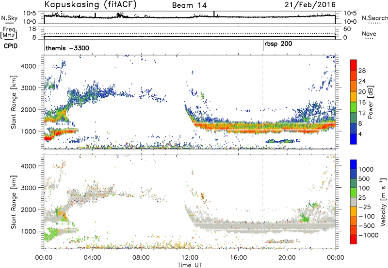Click the tall noise spike near 14:00
The height and width of the screenshot is (268, 388).
214,14
